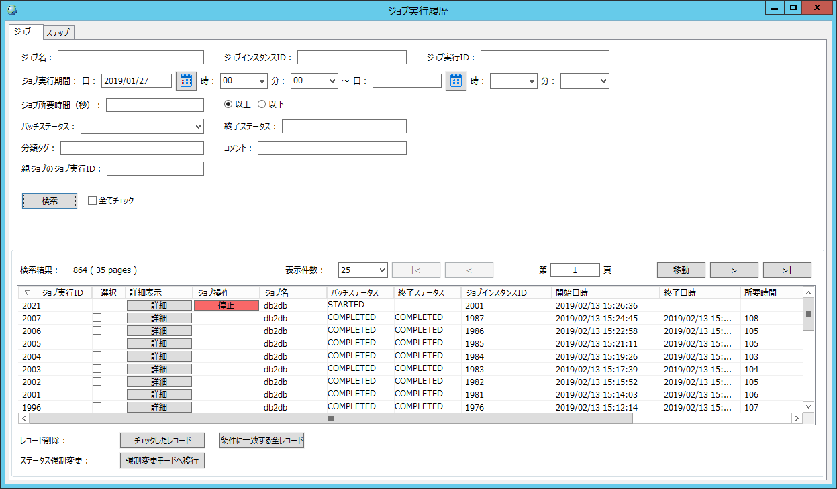
Task: Stop job 2021 with red 停止 button
Action: 226,305
